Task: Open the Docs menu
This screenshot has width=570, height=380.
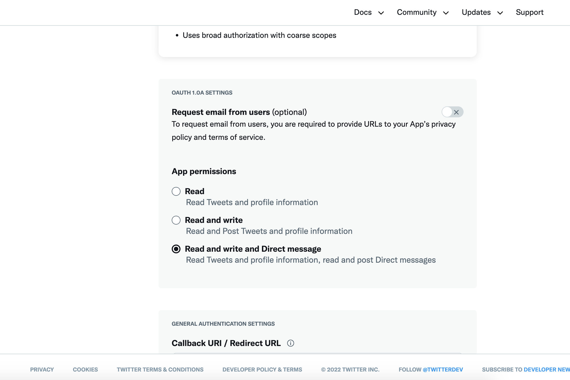Action: pos(363,12)
